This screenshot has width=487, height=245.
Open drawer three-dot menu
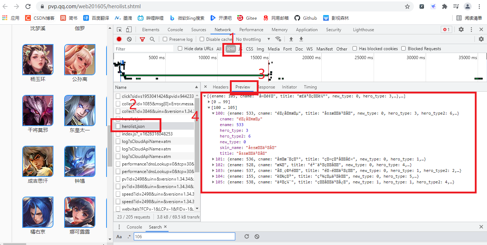[119, 227]
